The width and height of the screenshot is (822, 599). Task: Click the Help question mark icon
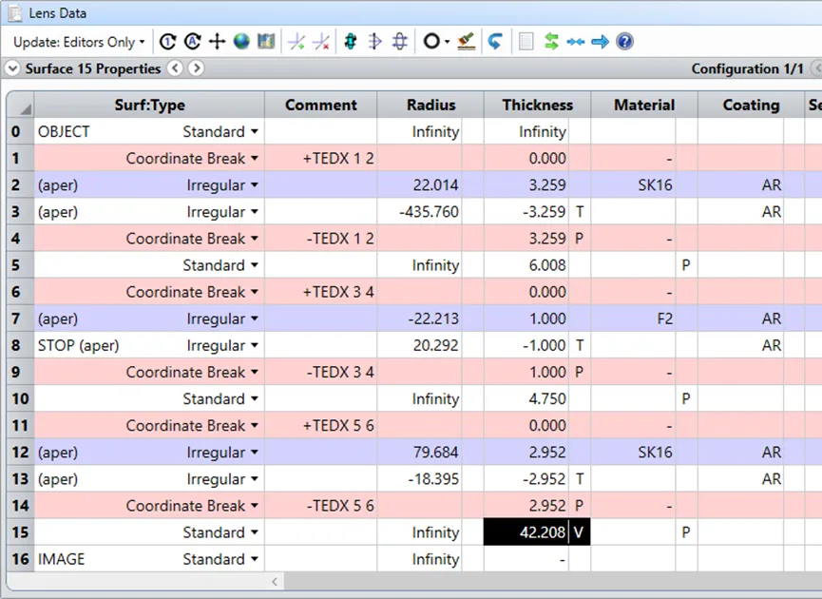pos(624,42)
